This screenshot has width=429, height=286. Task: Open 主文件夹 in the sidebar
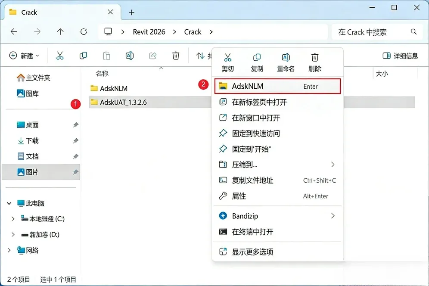[34, 78]
